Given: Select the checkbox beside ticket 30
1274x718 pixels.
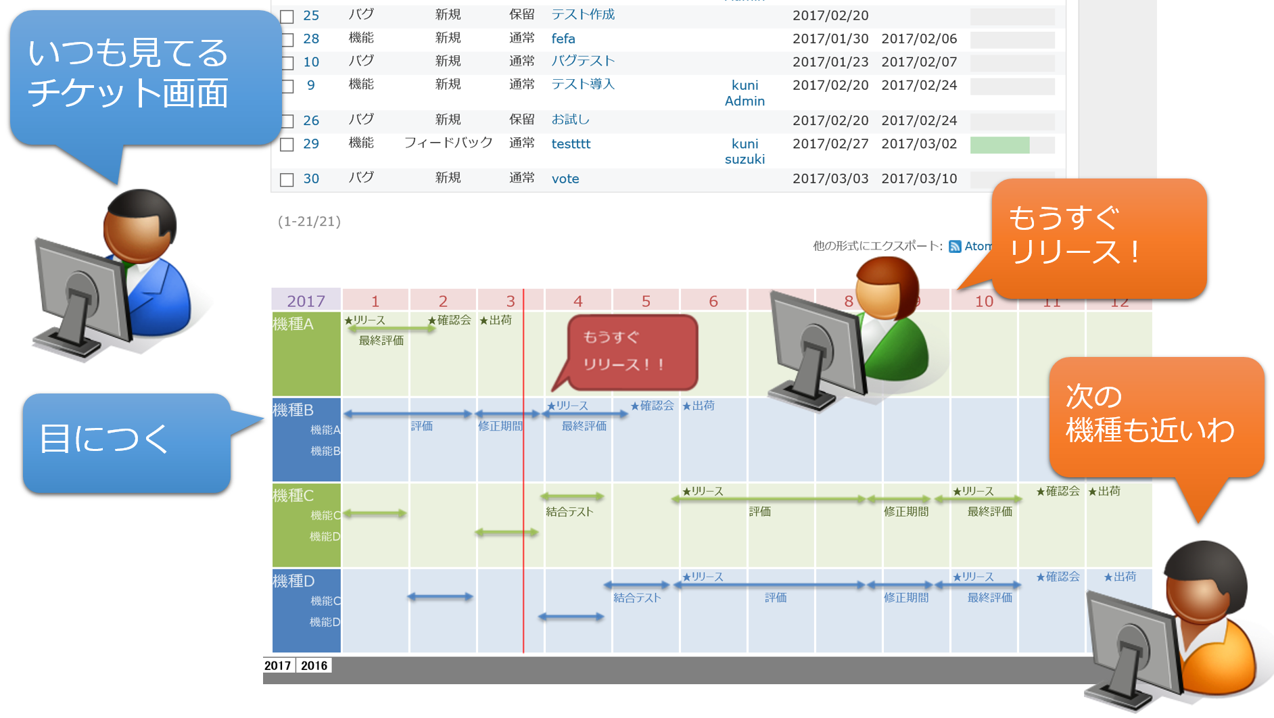Looking at the screenshot, I should pos(287,178).
